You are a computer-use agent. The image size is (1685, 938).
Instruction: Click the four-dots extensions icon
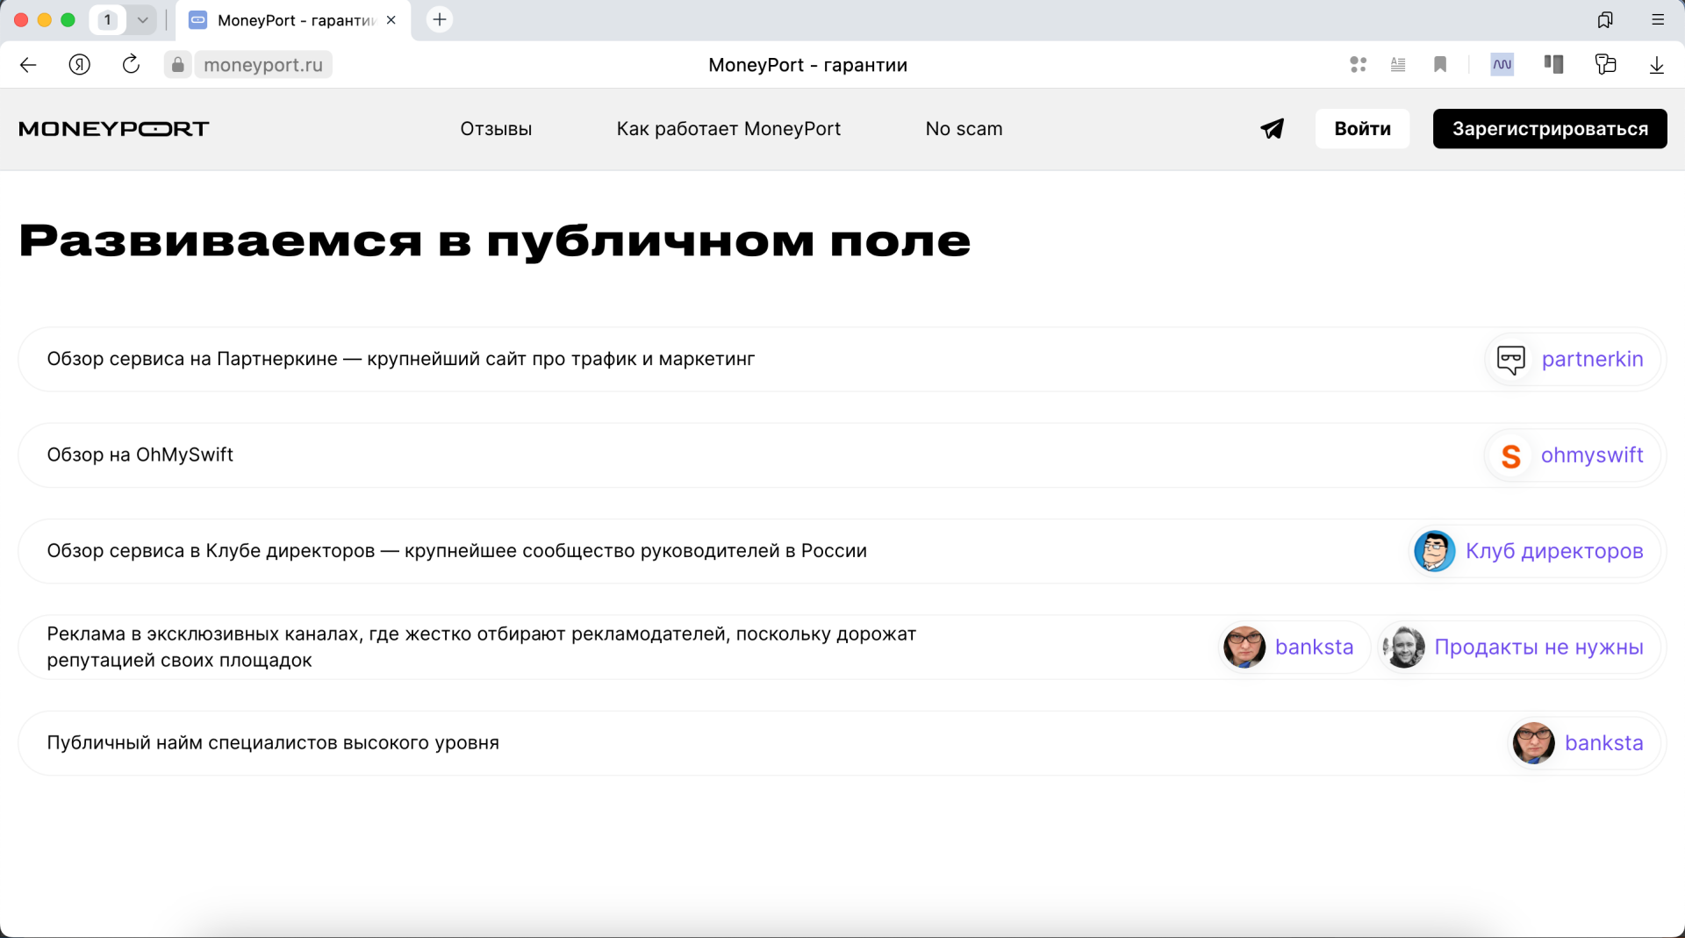point(1359,64)
